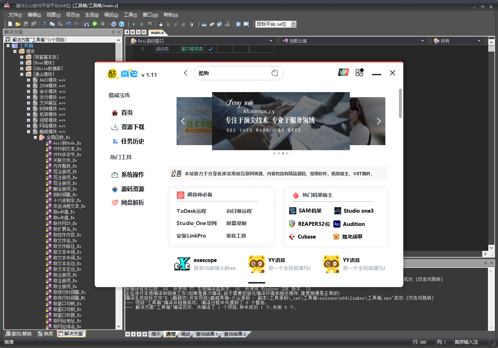Screen dimensions: 498x348
Task: Select the main.v editor tab
Action: [157, 32]
